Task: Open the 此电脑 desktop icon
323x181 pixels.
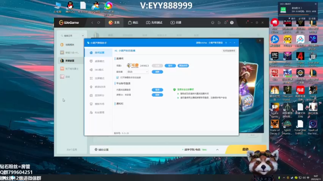Action: pos(57,7)
